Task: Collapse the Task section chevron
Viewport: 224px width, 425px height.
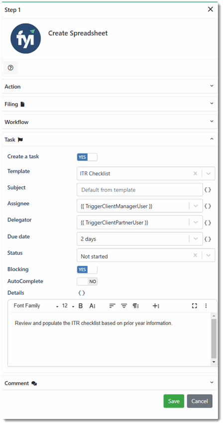Action: (x=212, y=139)
